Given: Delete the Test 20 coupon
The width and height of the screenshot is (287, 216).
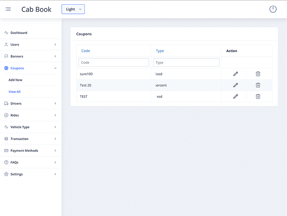Looking at the screenshot, I should point(258,85).
